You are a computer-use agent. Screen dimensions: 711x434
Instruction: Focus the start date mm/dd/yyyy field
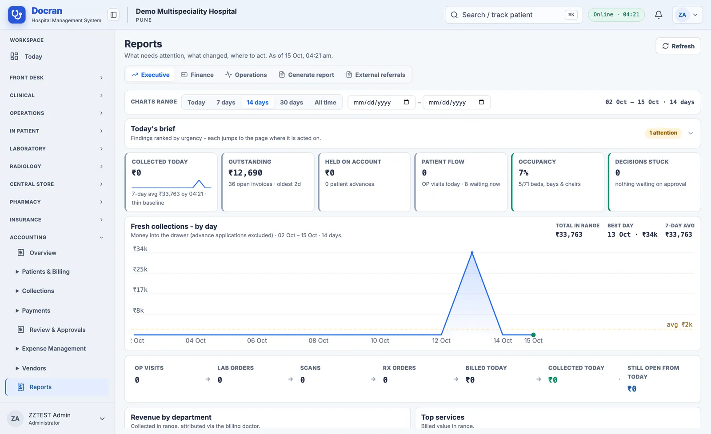click(381, 102)
